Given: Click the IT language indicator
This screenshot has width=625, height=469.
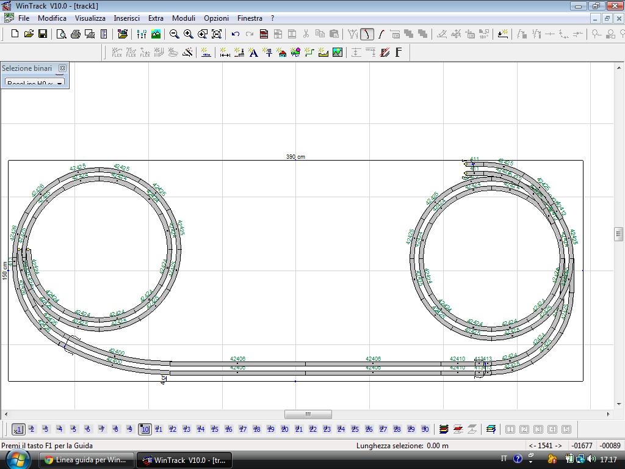Looking at the screenshot, I should (504, 459).
